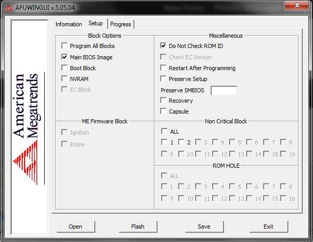Click ALL checkbox under ROM HOLE
This screenshot has height=242, width=313.
pos(164,175)
